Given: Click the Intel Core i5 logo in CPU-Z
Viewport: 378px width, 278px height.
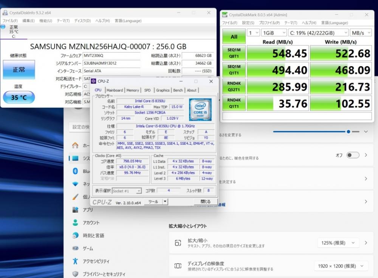Looking at the screenshot, I should 200,110.
